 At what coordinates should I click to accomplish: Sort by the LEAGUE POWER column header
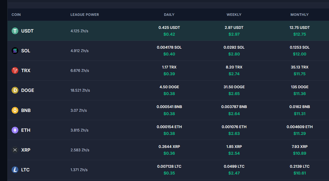(85, 14)
